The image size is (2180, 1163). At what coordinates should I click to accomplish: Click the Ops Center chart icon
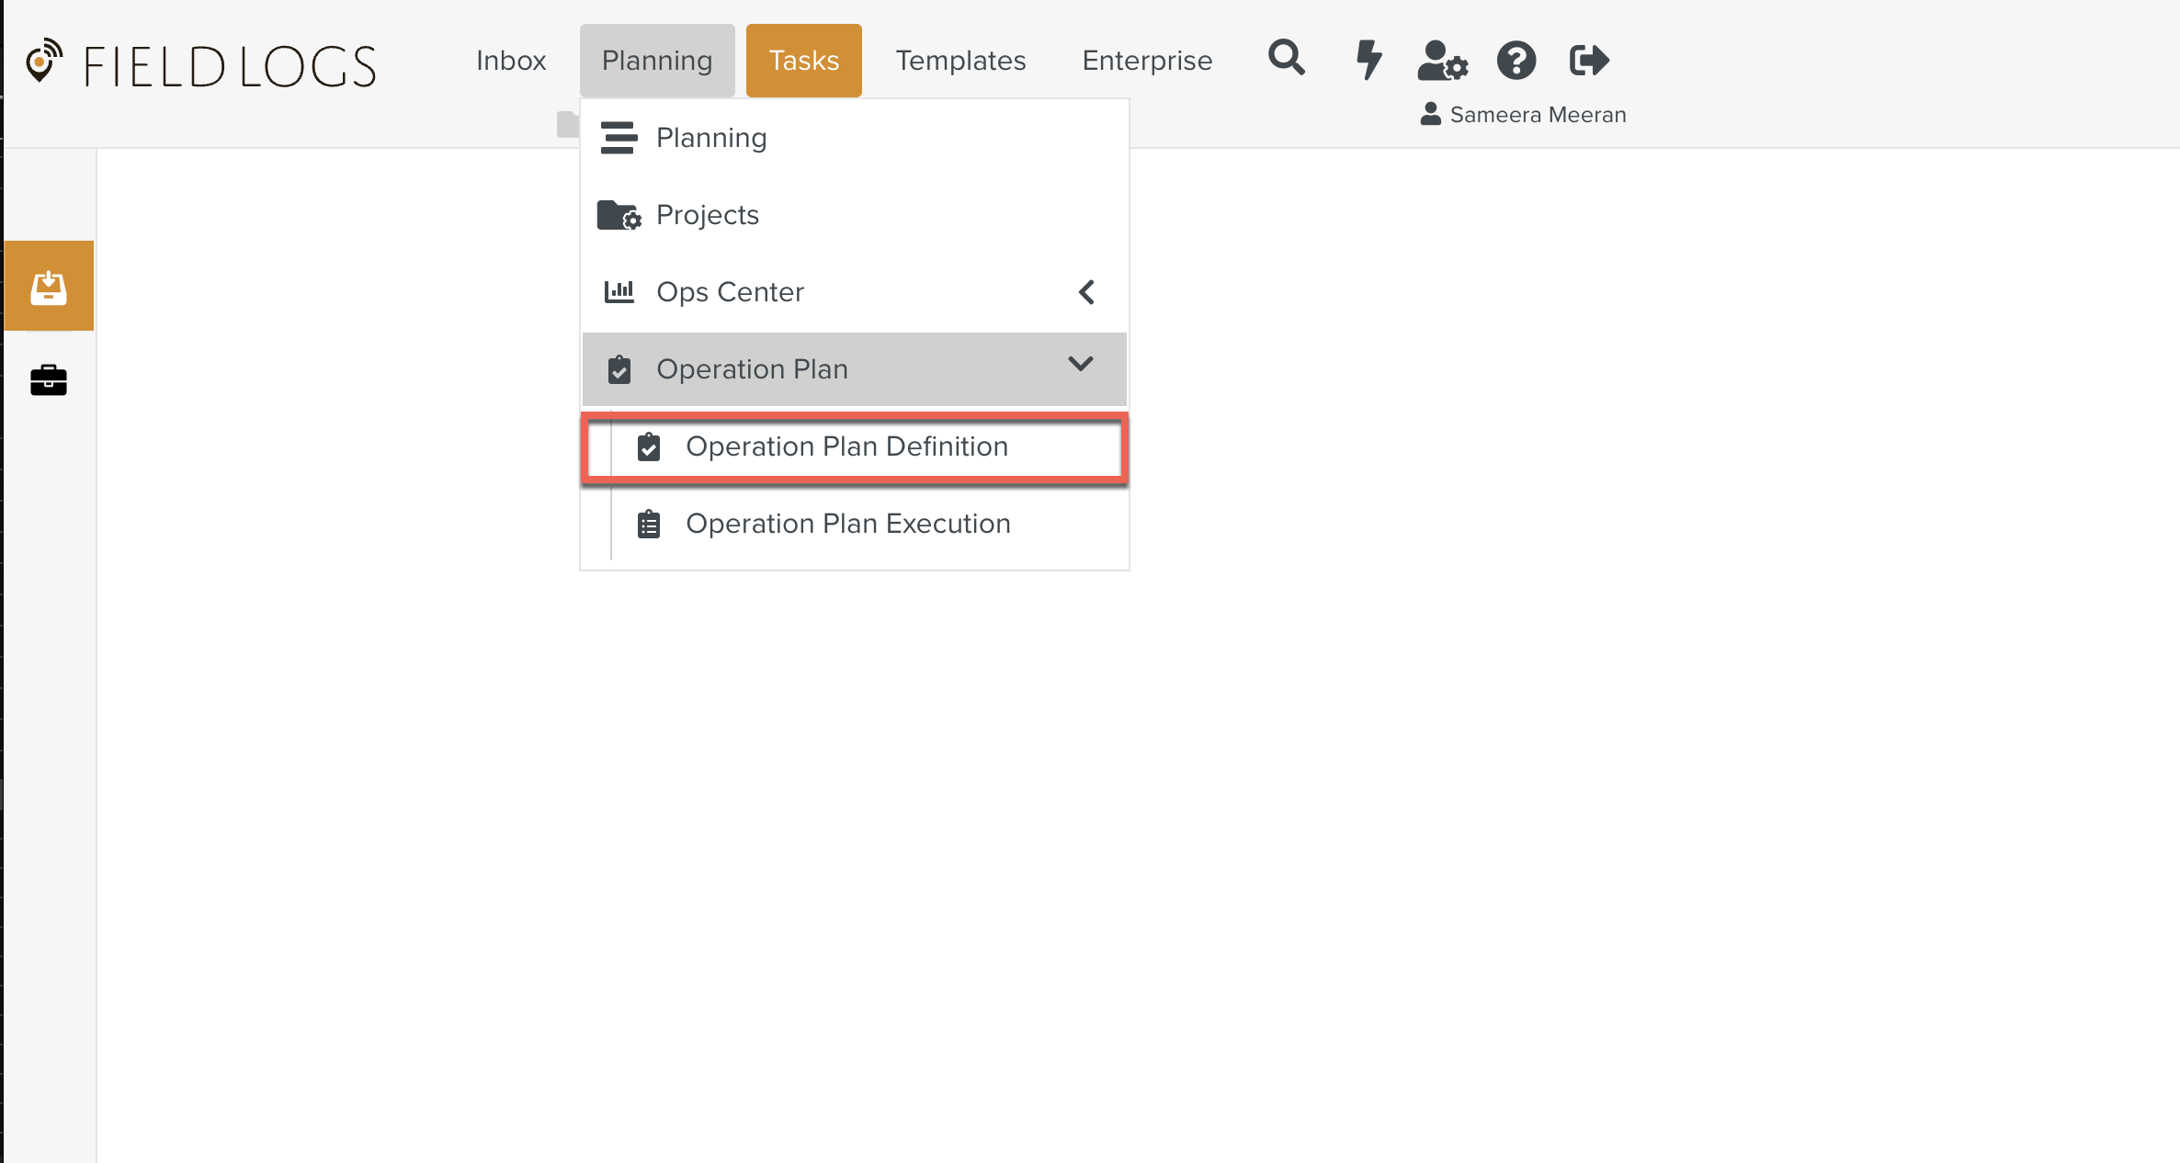tap(619, 292)
